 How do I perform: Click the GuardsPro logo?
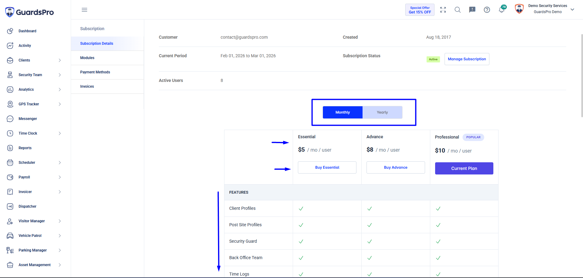[30, 12]
